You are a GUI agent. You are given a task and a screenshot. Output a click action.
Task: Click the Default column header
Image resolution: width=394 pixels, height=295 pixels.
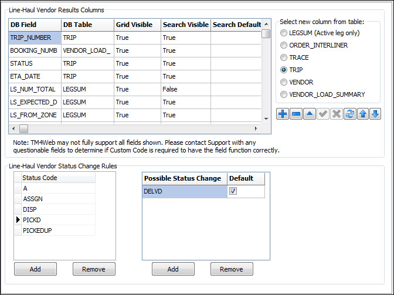coord(246,179)
